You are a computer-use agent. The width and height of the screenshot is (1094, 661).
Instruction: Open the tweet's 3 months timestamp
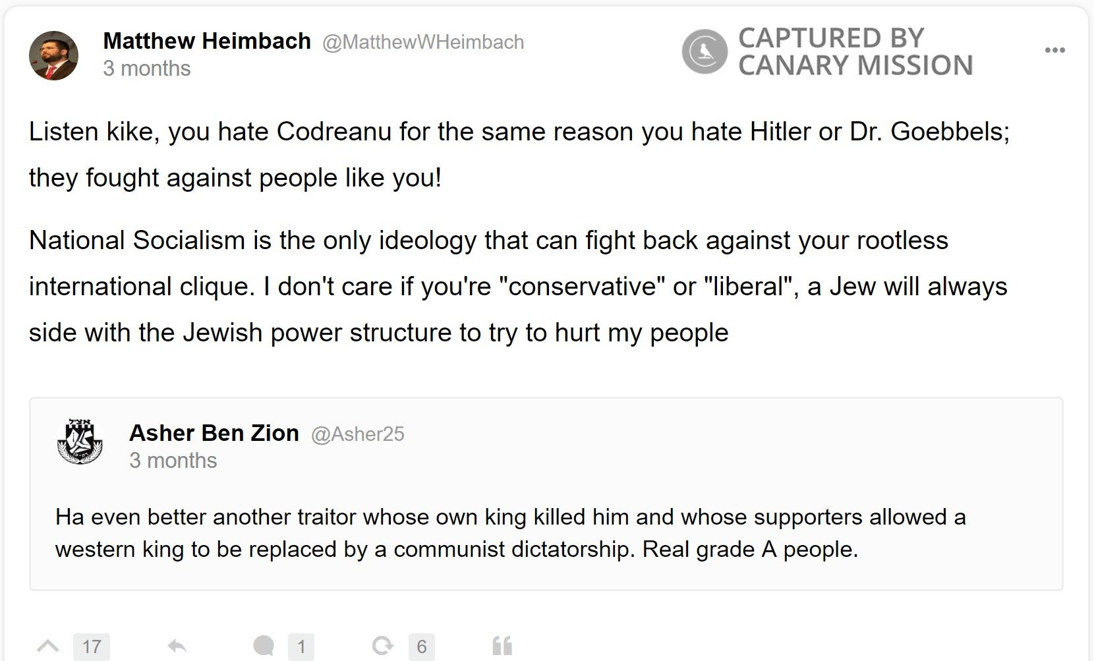click(x=146, y=67)
